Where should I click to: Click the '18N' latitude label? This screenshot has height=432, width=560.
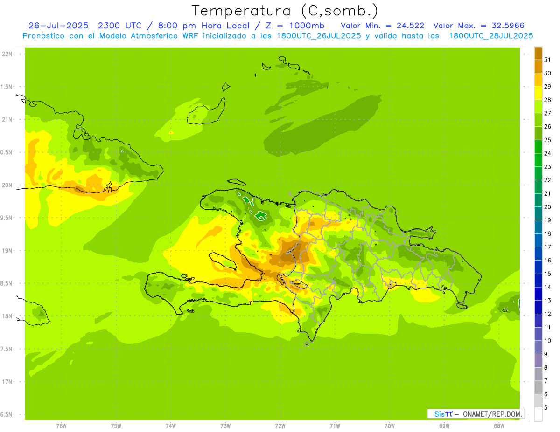7,316
